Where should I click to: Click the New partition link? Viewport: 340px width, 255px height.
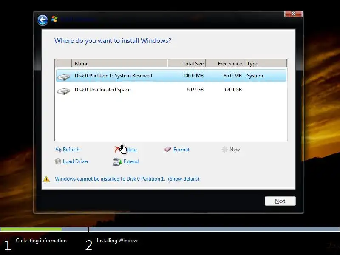click(x=235, y=150)
